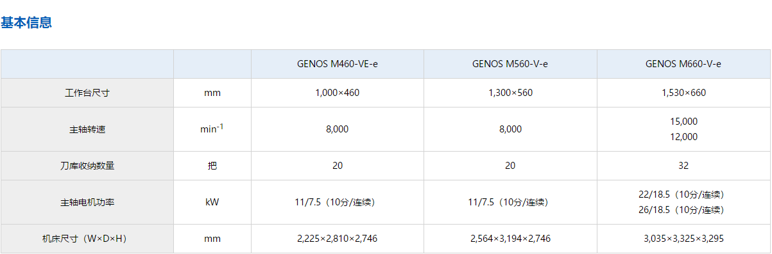Select the 2,225×2,810×2,746 machine dimension cell
This screenshot has height=254, width=772.
pos(338,239)
